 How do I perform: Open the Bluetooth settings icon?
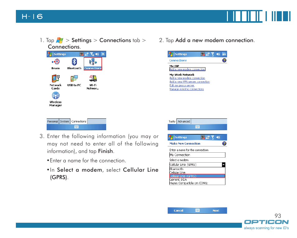click(x=74, y=64)
